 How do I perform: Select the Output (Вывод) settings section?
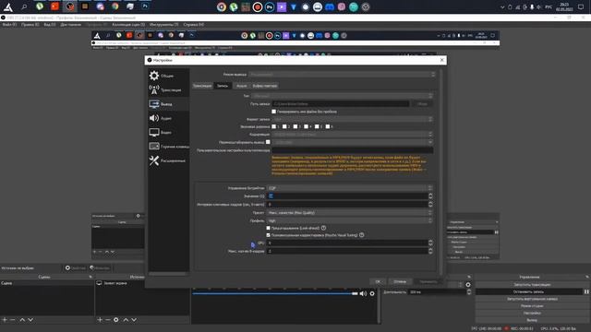[x=168, y=104]
